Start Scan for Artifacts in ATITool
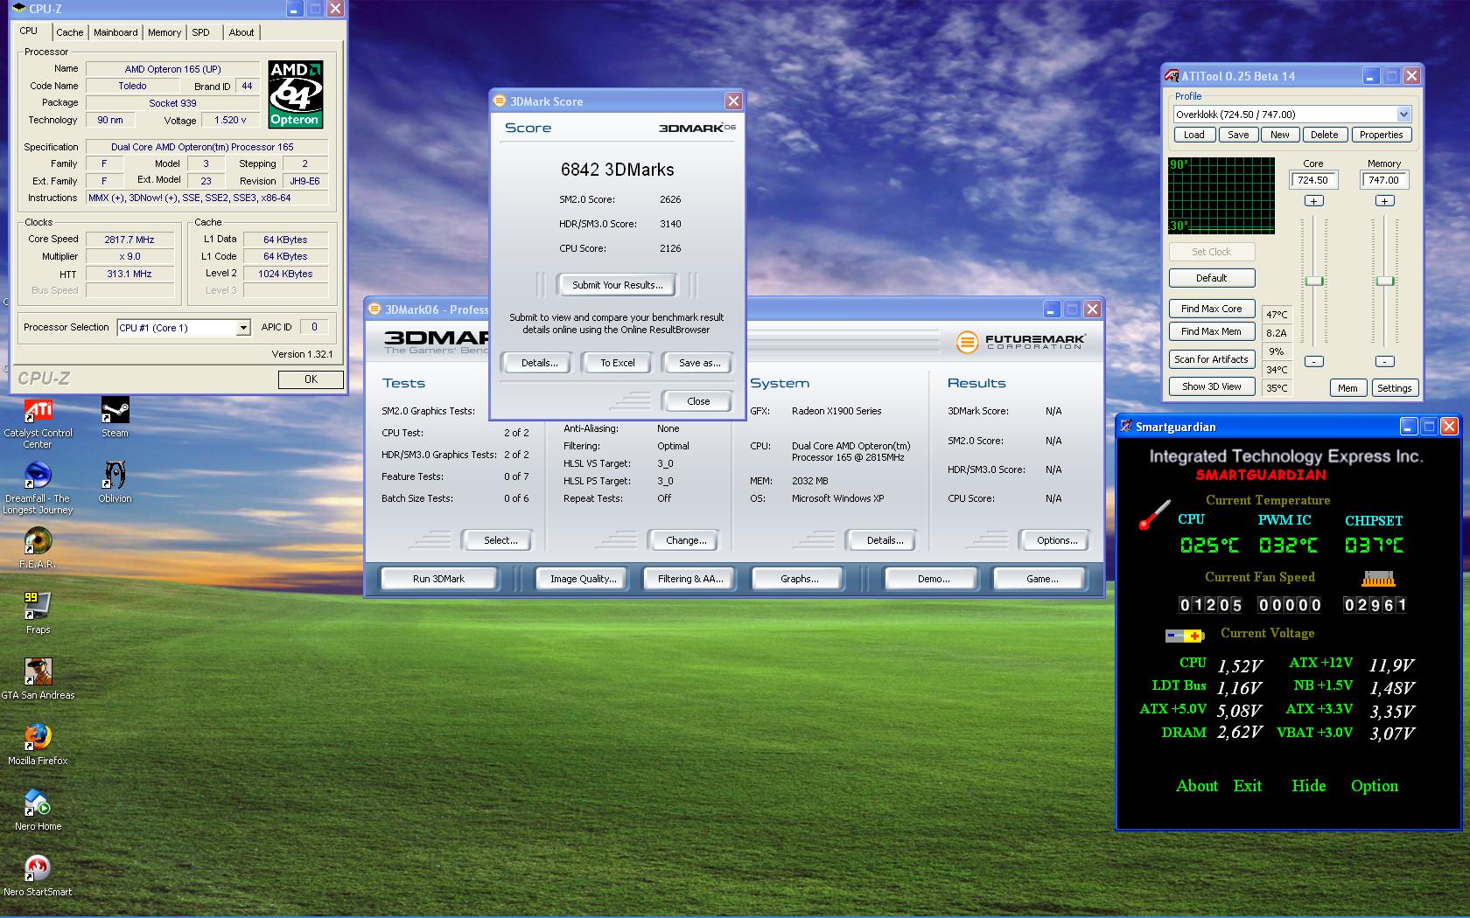This screenshot has height=918, width=1470. point(1212,359)
